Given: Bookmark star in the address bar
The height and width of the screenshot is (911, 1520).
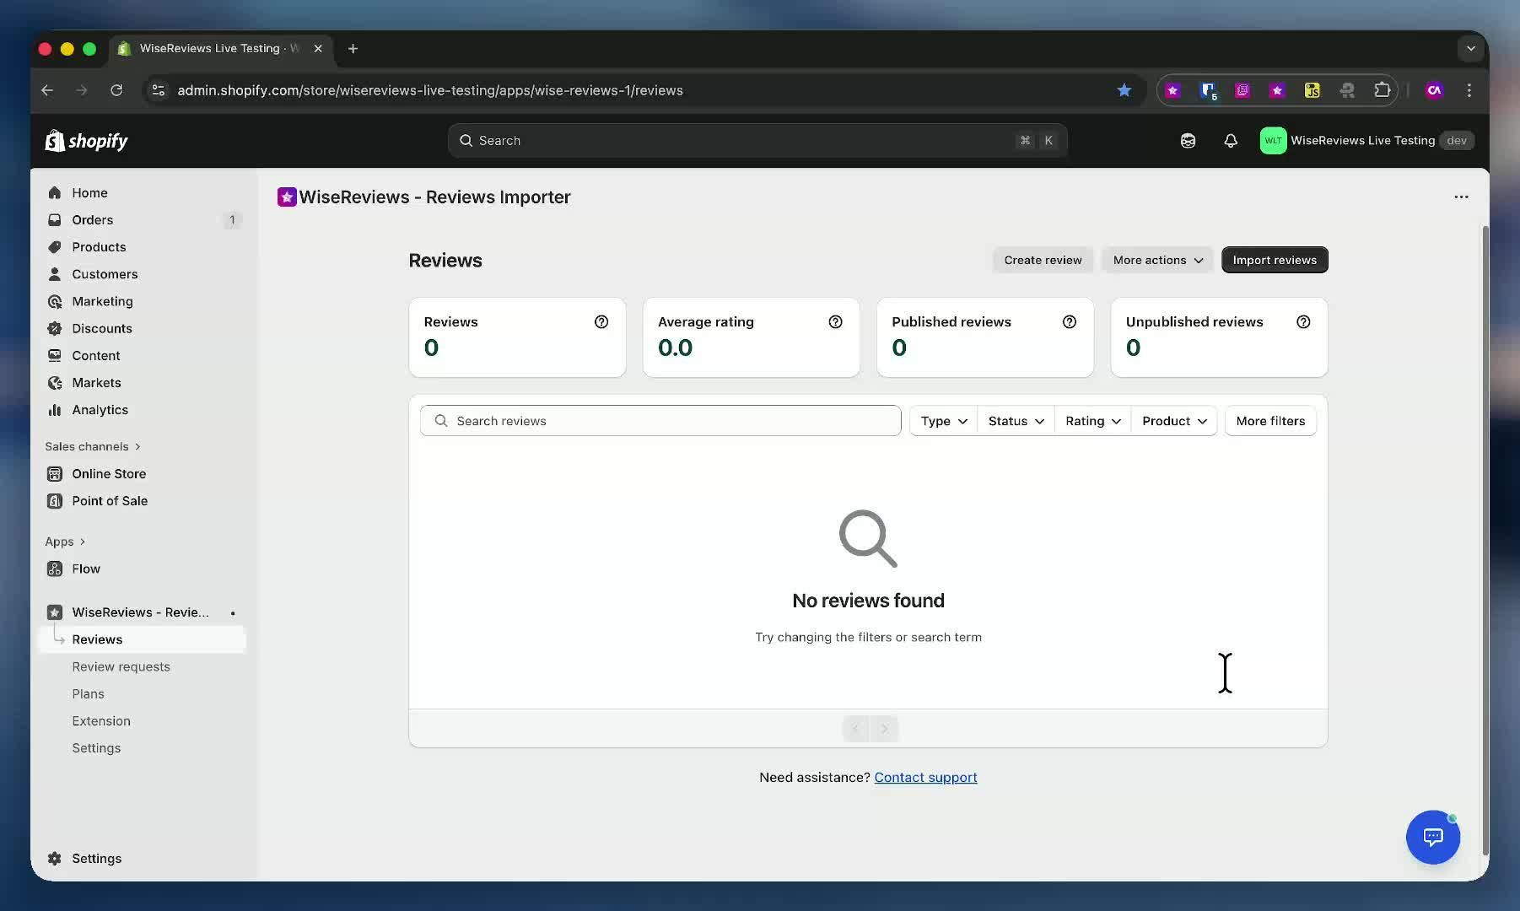Looking at the screenshot, I should point(1124,90).
